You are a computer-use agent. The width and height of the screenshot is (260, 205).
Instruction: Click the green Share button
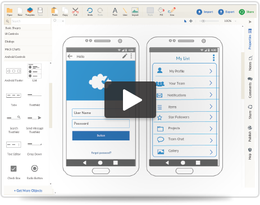[247, 12]
